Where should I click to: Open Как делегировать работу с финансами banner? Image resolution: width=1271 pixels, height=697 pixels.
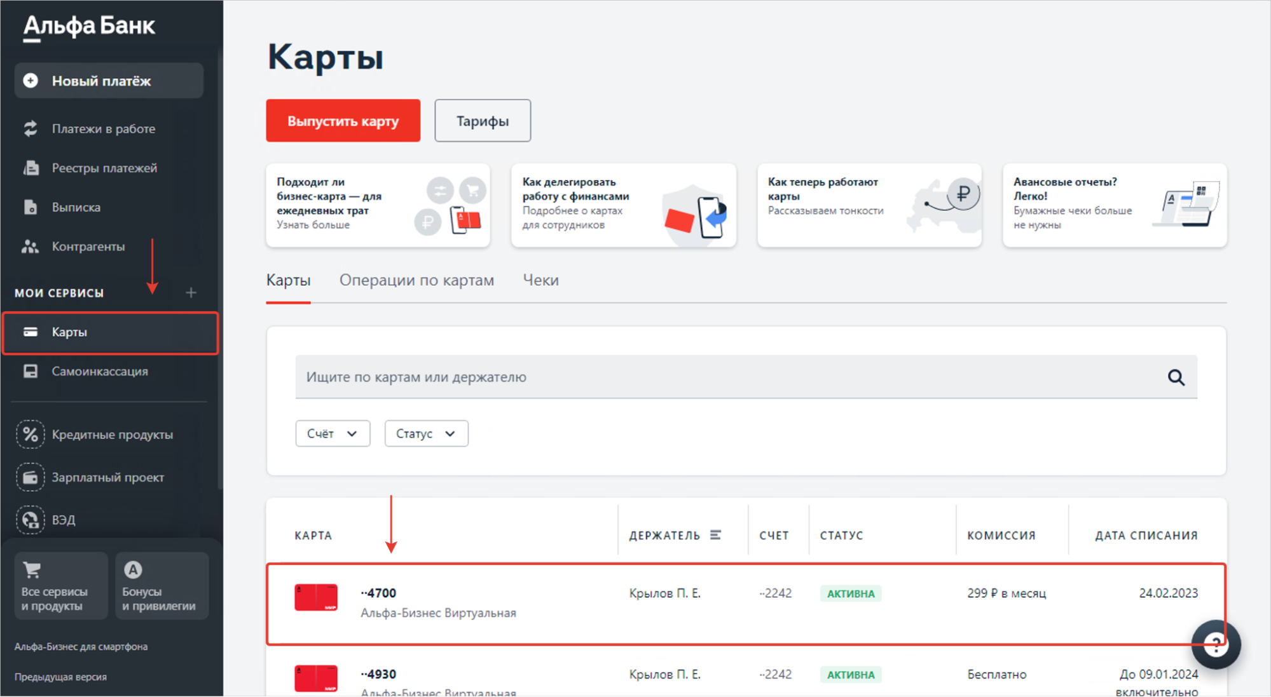(x=624, y=205)
